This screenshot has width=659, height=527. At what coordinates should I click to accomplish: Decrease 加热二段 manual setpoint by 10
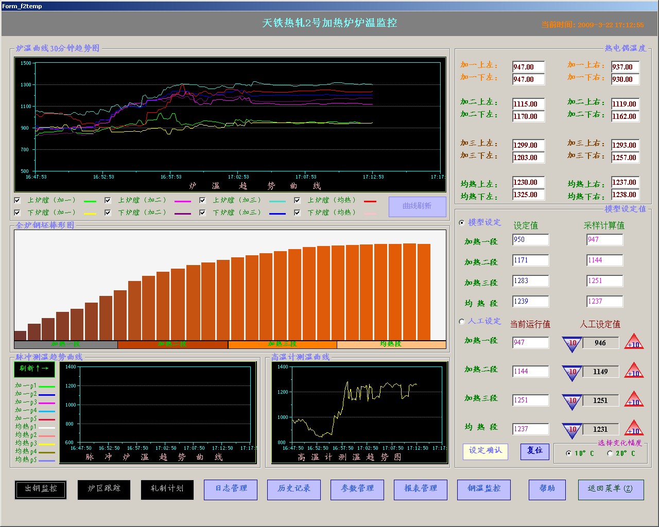click(572, 372)
